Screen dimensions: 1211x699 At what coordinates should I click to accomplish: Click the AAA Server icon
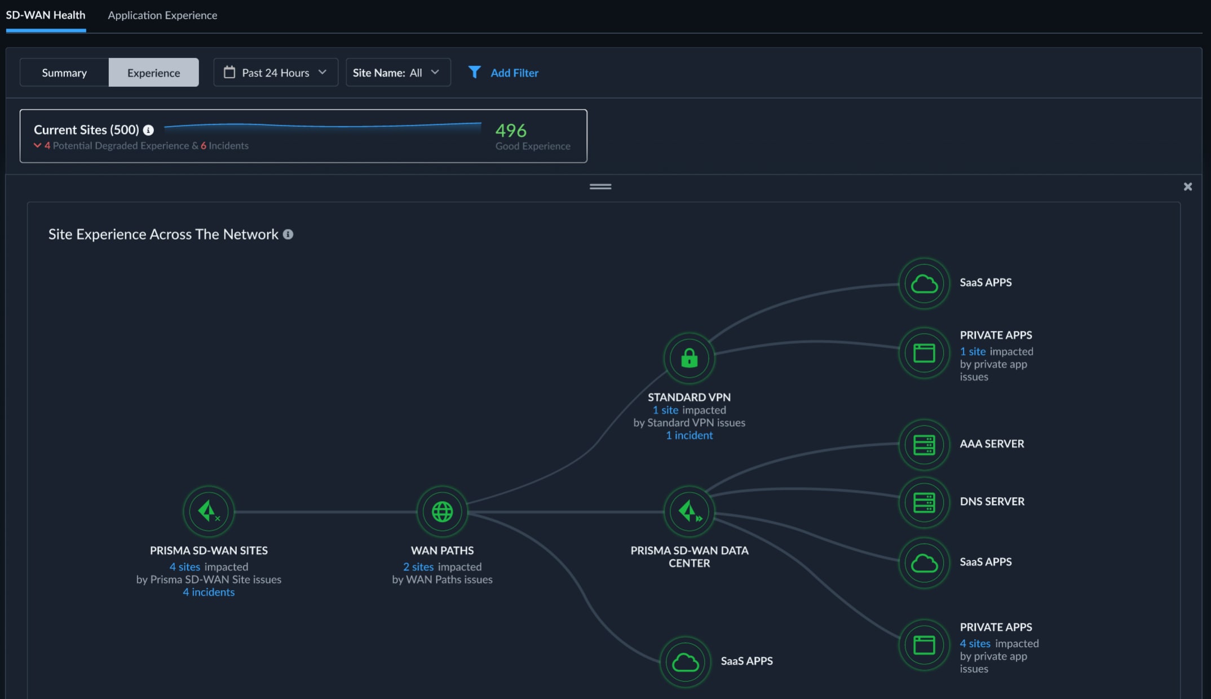(x=923, y=444)
